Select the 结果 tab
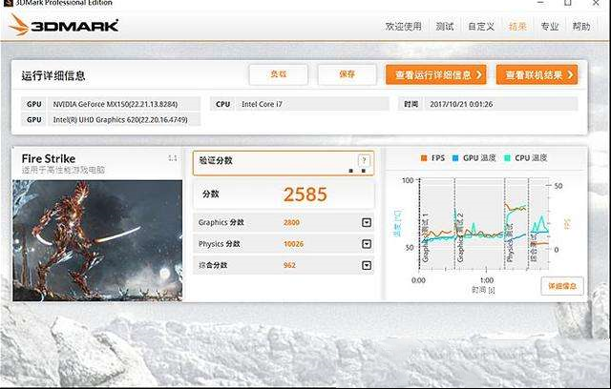Screen dimensions: 611x389 pyautogui.click(x=517, y=27)
